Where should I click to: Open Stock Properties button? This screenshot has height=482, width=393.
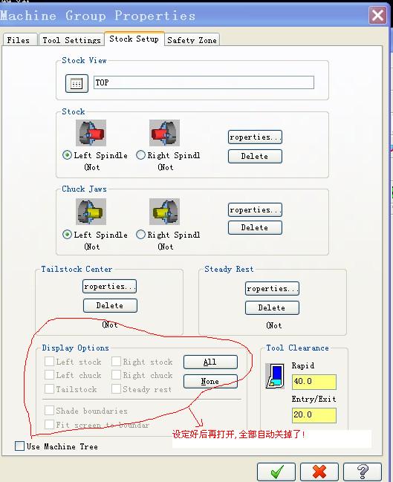255,137
